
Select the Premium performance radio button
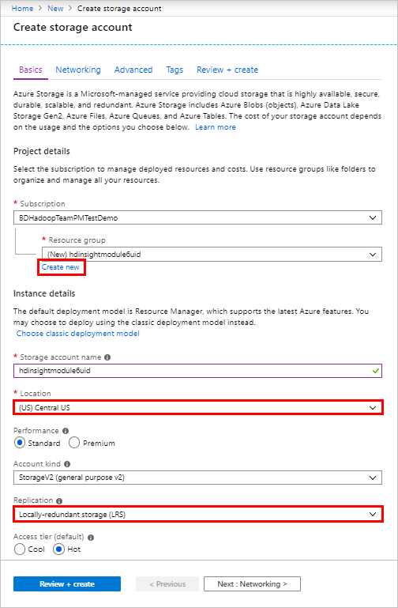tap(74, 443)
